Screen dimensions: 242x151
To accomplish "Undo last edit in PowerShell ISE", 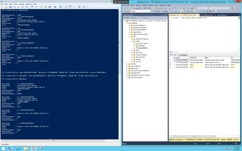I will [32, 7].
